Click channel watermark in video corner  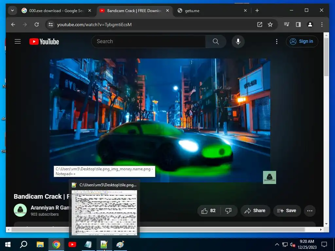[270, 177]
